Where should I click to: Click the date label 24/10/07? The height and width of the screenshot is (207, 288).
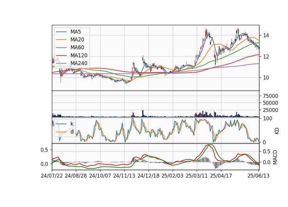(100, 176)
